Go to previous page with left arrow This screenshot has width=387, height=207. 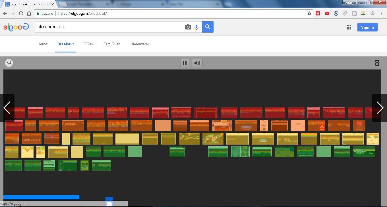click(7, 108)
